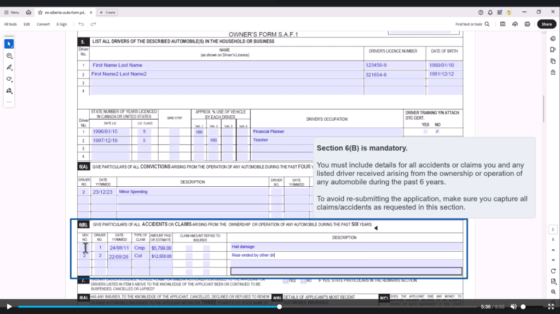Go to the previous page with up chevron
The height and width of the screenshot is (314, 560).
tap(553, 250)
